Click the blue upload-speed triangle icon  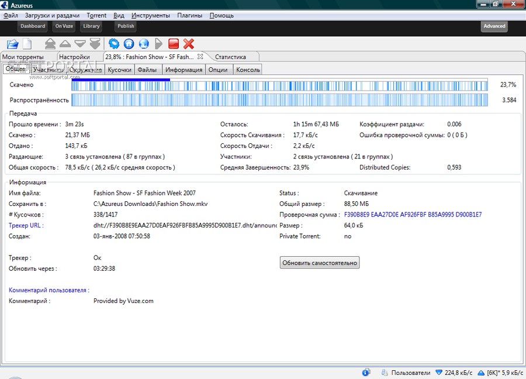click(481, 373)
